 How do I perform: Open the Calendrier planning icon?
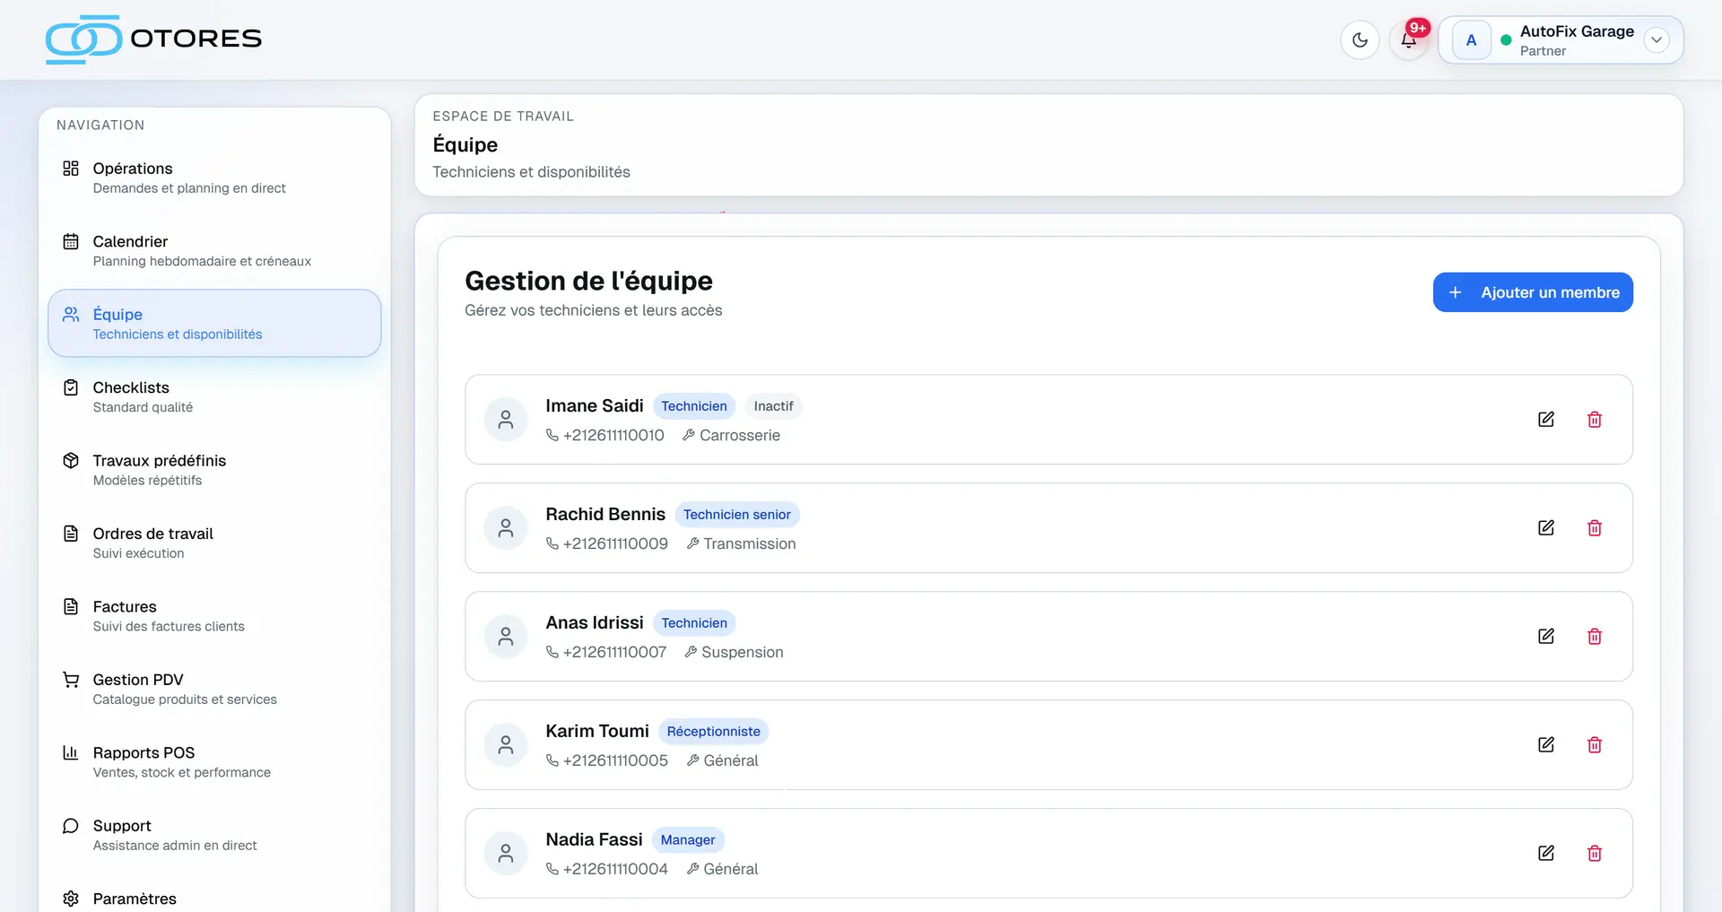click(x=71, y=240)
